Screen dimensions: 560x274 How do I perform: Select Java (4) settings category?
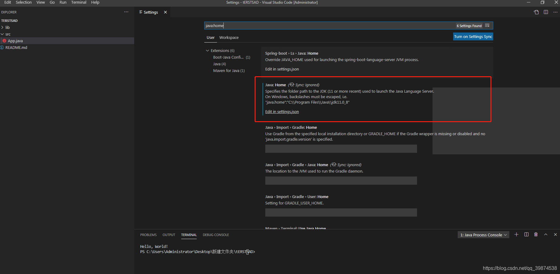219,64
